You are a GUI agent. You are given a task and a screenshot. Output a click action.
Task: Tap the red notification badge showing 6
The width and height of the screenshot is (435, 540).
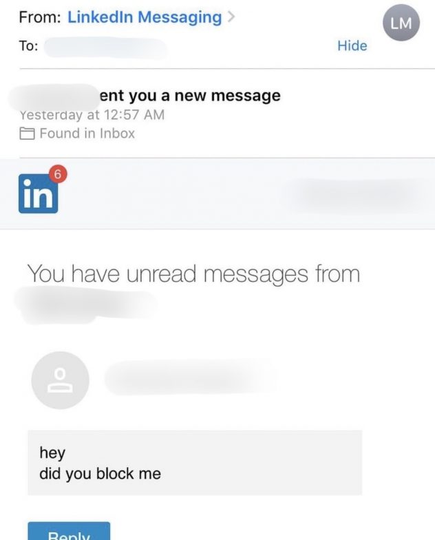58,175
